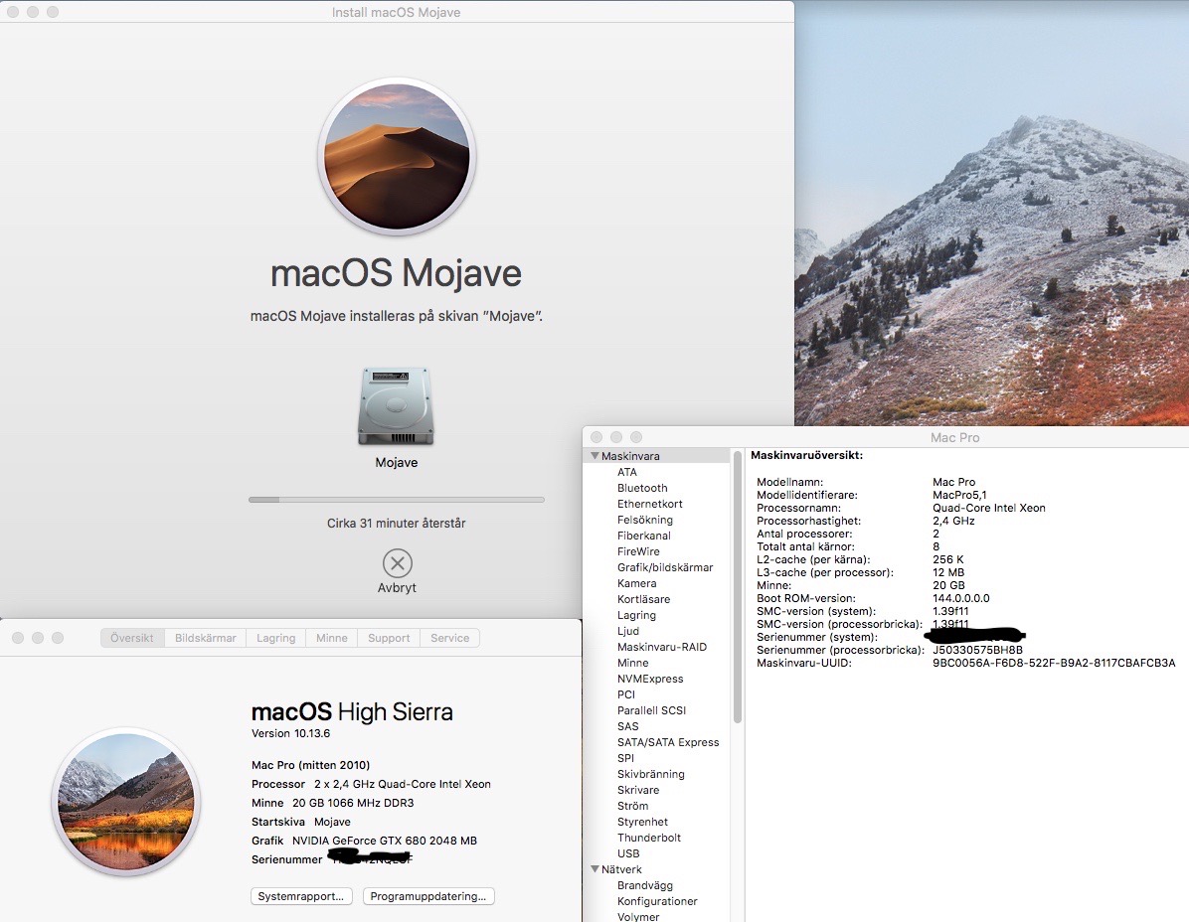Select SATA/SATA Express in the sidebar
The height and width of the screenshot is (922, 1189).
(668, 742)
